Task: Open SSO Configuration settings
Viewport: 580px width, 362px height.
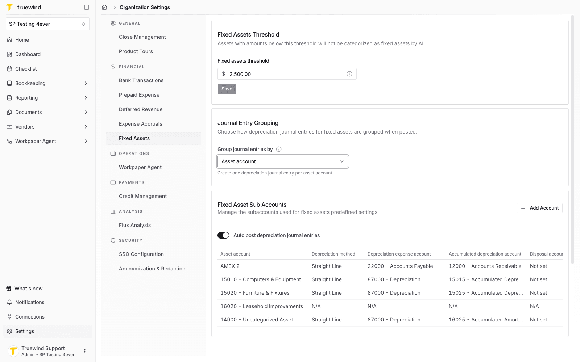Action: (153, 254)
